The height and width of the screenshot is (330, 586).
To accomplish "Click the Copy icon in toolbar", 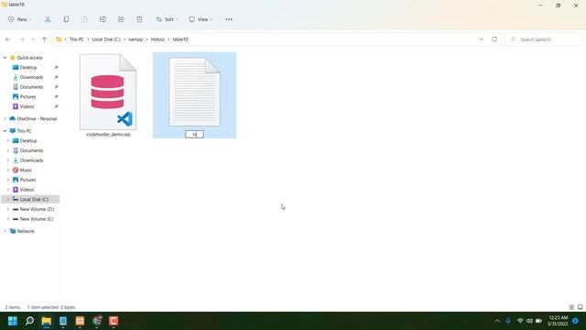I will pos(66,19).
